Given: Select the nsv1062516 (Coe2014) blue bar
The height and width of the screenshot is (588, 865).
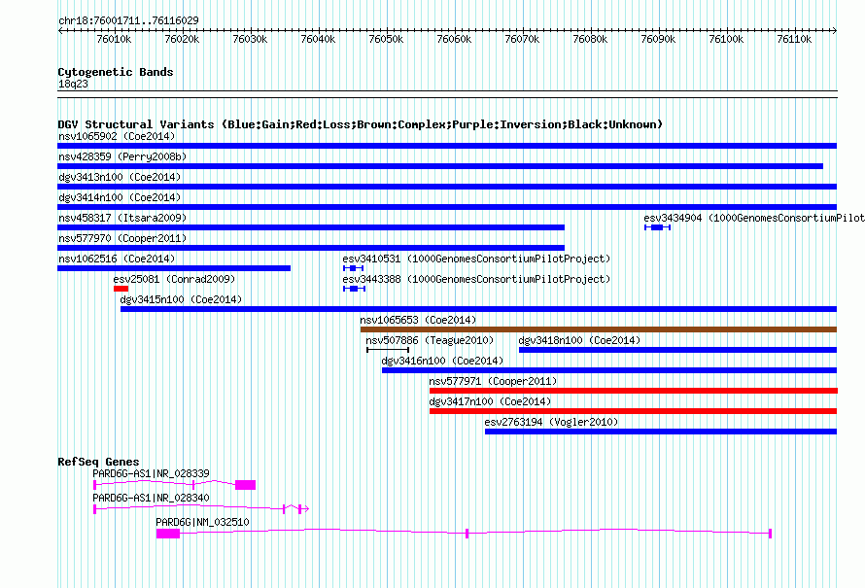Looking at the screenshot, I should pos(174,268).
